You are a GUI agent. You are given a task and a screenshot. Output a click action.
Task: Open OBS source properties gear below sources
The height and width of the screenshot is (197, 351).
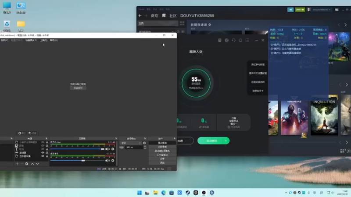(x=27, y=164)
